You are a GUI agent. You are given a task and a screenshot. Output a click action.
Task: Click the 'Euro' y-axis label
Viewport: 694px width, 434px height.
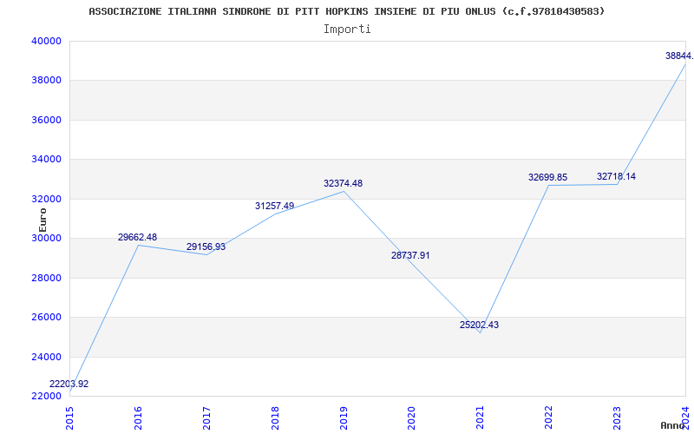click(x=43, y=220)
